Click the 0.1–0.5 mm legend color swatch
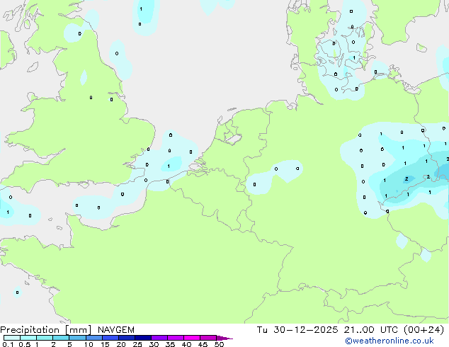Viewport: 449px width, 347px height. point(12,338)
